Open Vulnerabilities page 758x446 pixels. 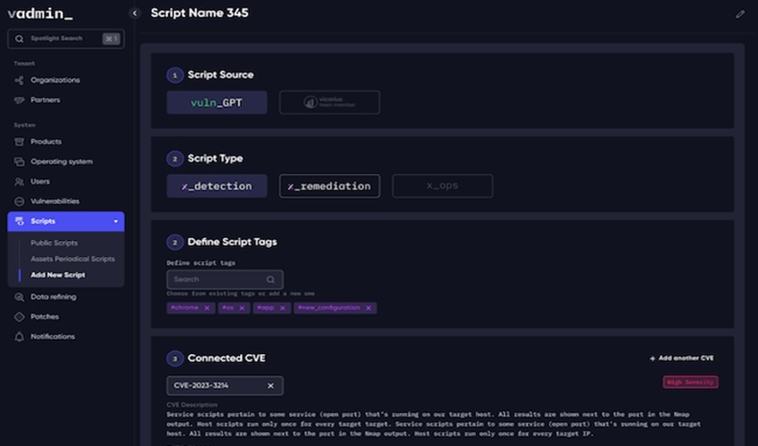54,202
